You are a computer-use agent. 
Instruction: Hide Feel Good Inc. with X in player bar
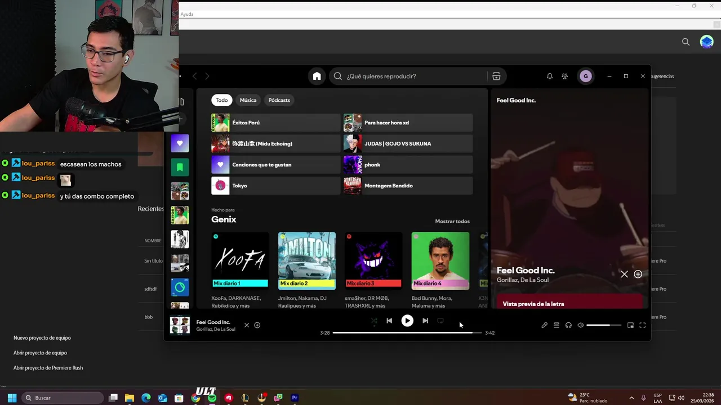(x=246, y=325)
